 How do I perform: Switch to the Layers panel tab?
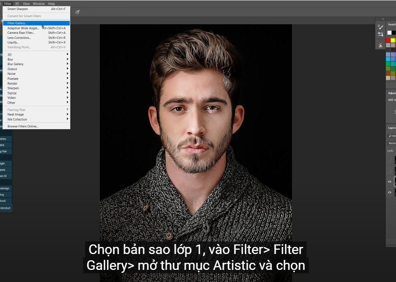point(392,128)
